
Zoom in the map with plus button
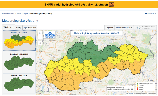(x=40, y=33)
